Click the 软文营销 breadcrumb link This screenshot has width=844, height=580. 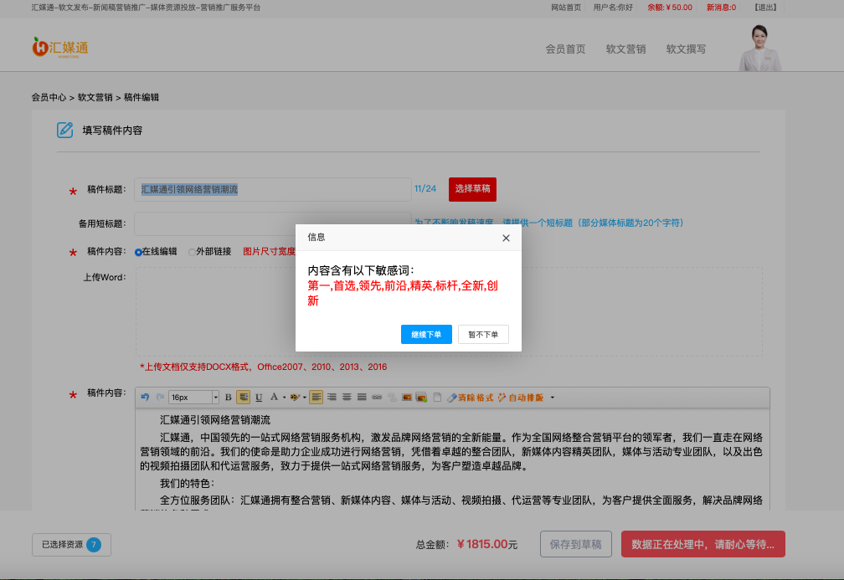click(x=95, y=97)
